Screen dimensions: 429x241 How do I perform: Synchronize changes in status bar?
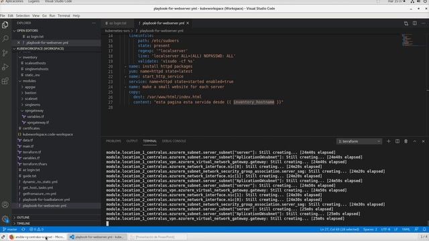pos(23,229)
